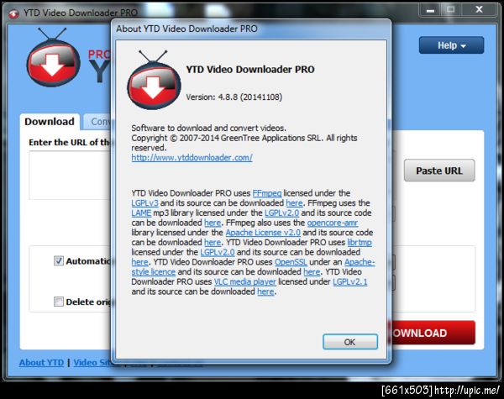The width and height of the screenshot is (504, 399).
Task: Click the red DOWNLOAD button in main window
Action: [433, 333]
